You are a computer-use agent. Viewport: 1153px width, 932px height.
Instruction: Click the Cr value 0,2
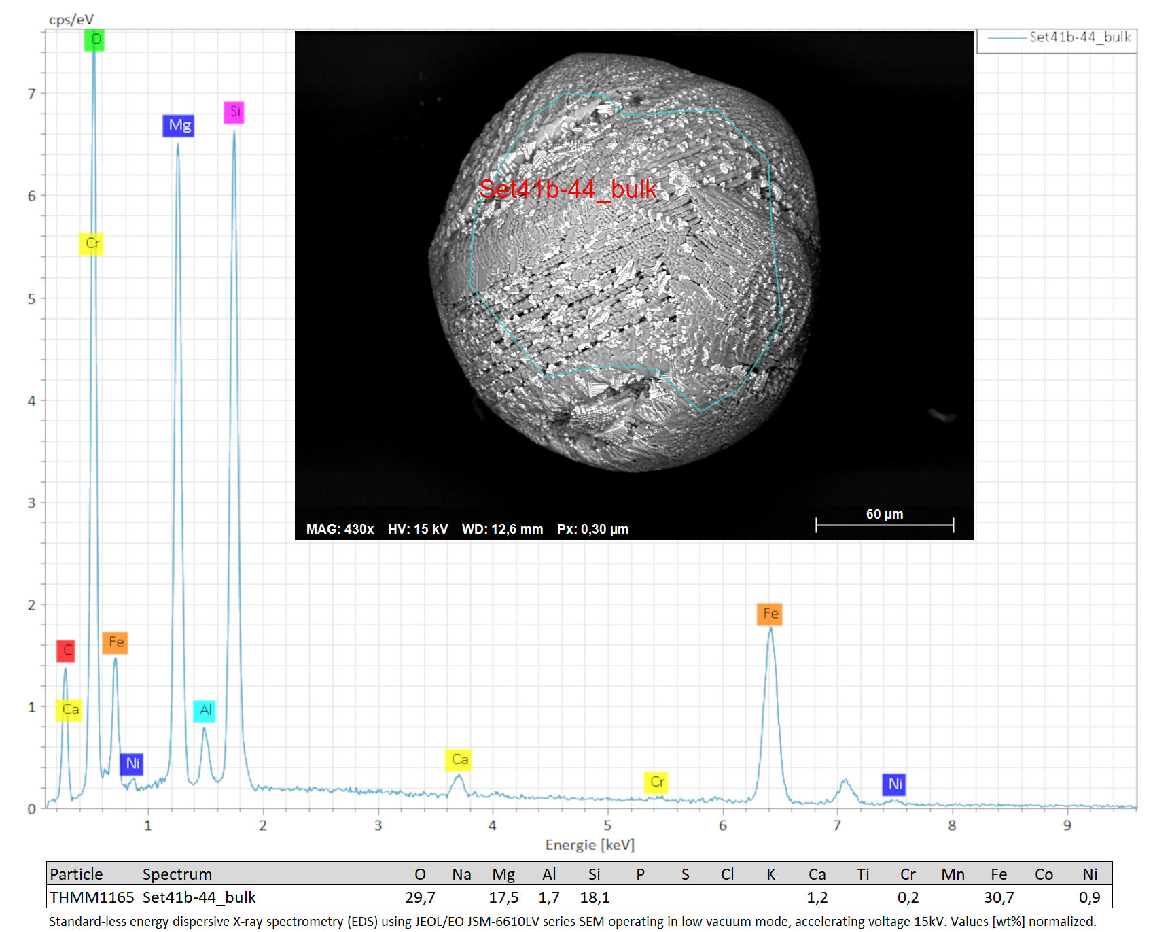coord(908,897)
